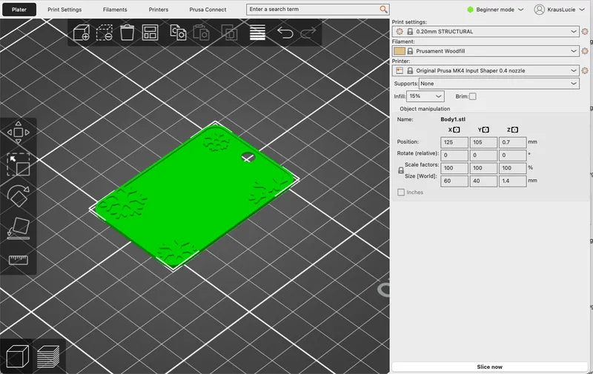Open the Filaments tab
This screenshot has width=593, height=374.
[x=115, y=10]
